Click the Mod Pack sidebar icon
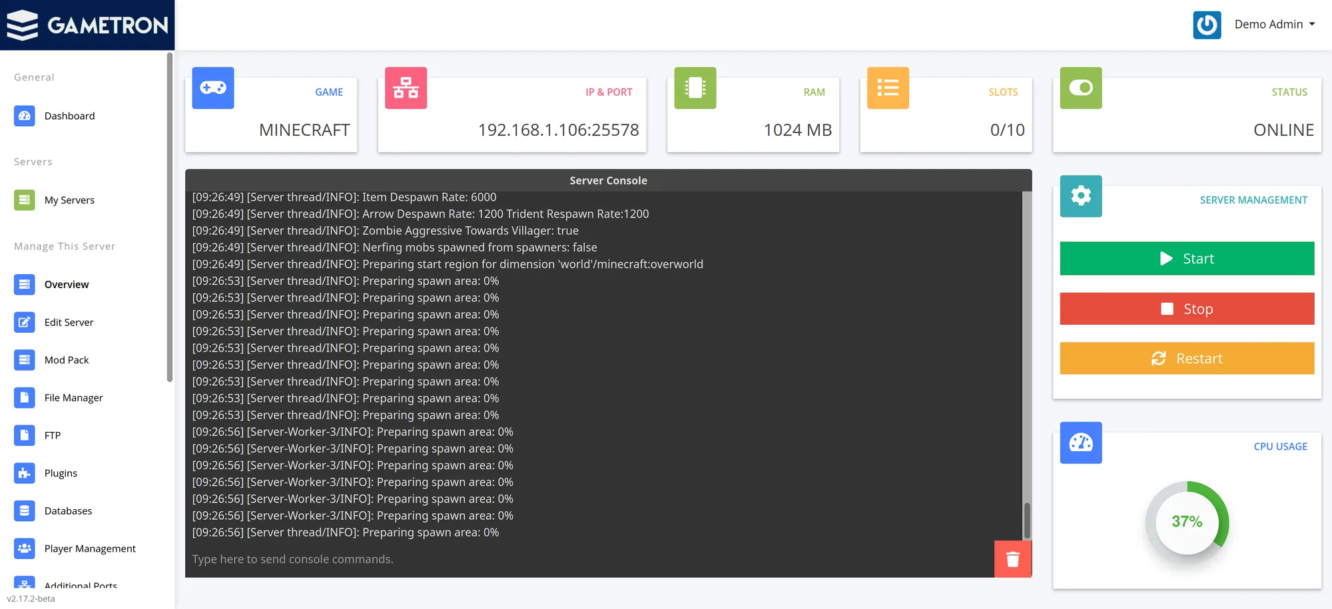The image size is (1332, 609). point(25,360)
